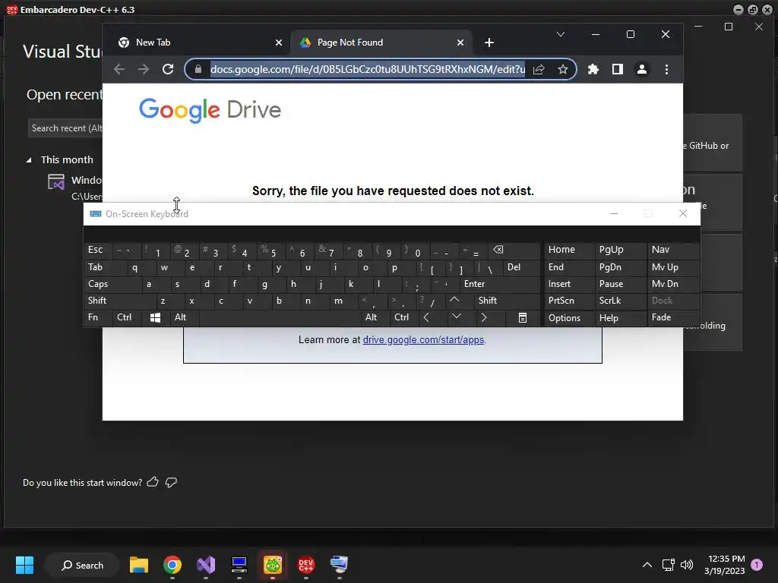Open Chrome extensions puzzle icon

(593, 69)
